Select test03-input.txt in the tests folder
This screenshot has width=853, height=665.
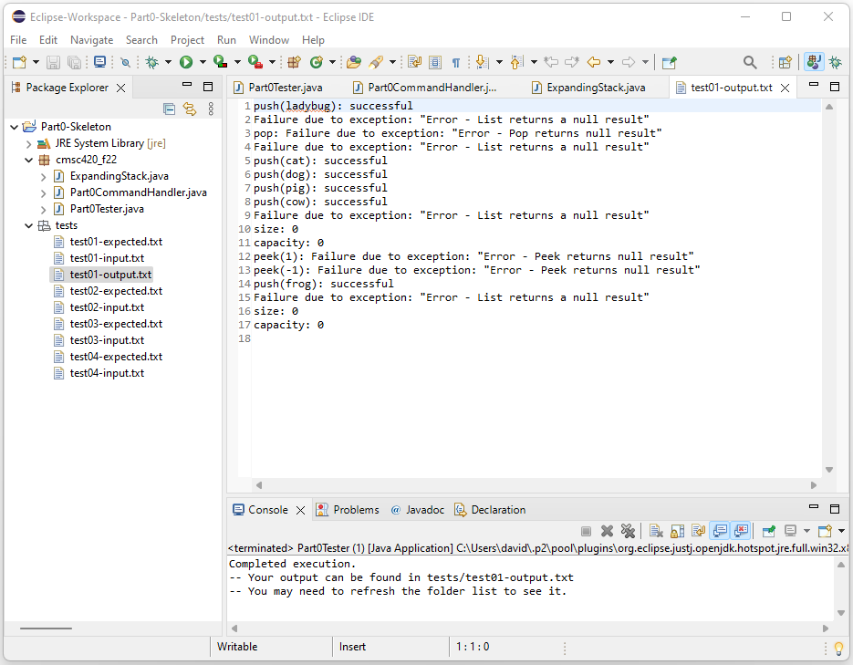[107, 340]
